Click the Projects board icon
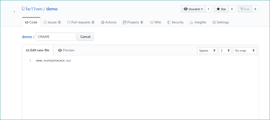 (x=125, y=22)
